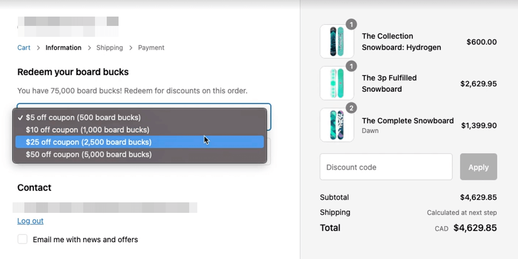
Task: Select the $50 off coupon option
Action: pyautogui.click(x=88, y=154)
